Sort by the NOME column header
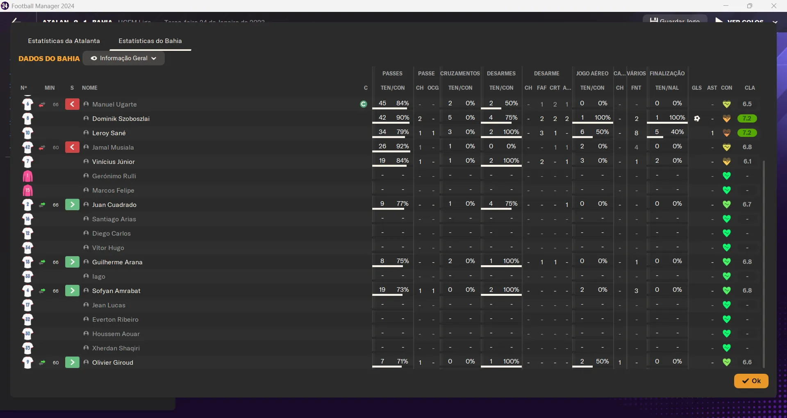 tap(89, 88)
